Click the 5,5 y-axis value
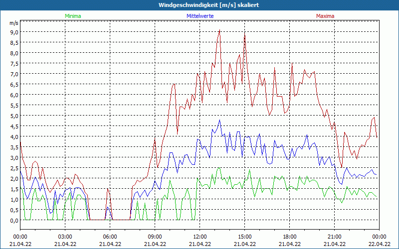The height and width of the screenshot is (249, 399). (x=14, y=105)
